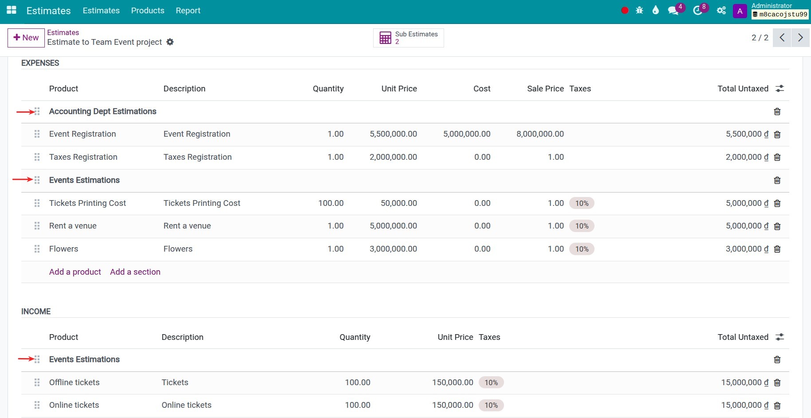Edit the Accounting Dept Estimations section title
Screen dimensions: 811x418
[x=102, y=111]
